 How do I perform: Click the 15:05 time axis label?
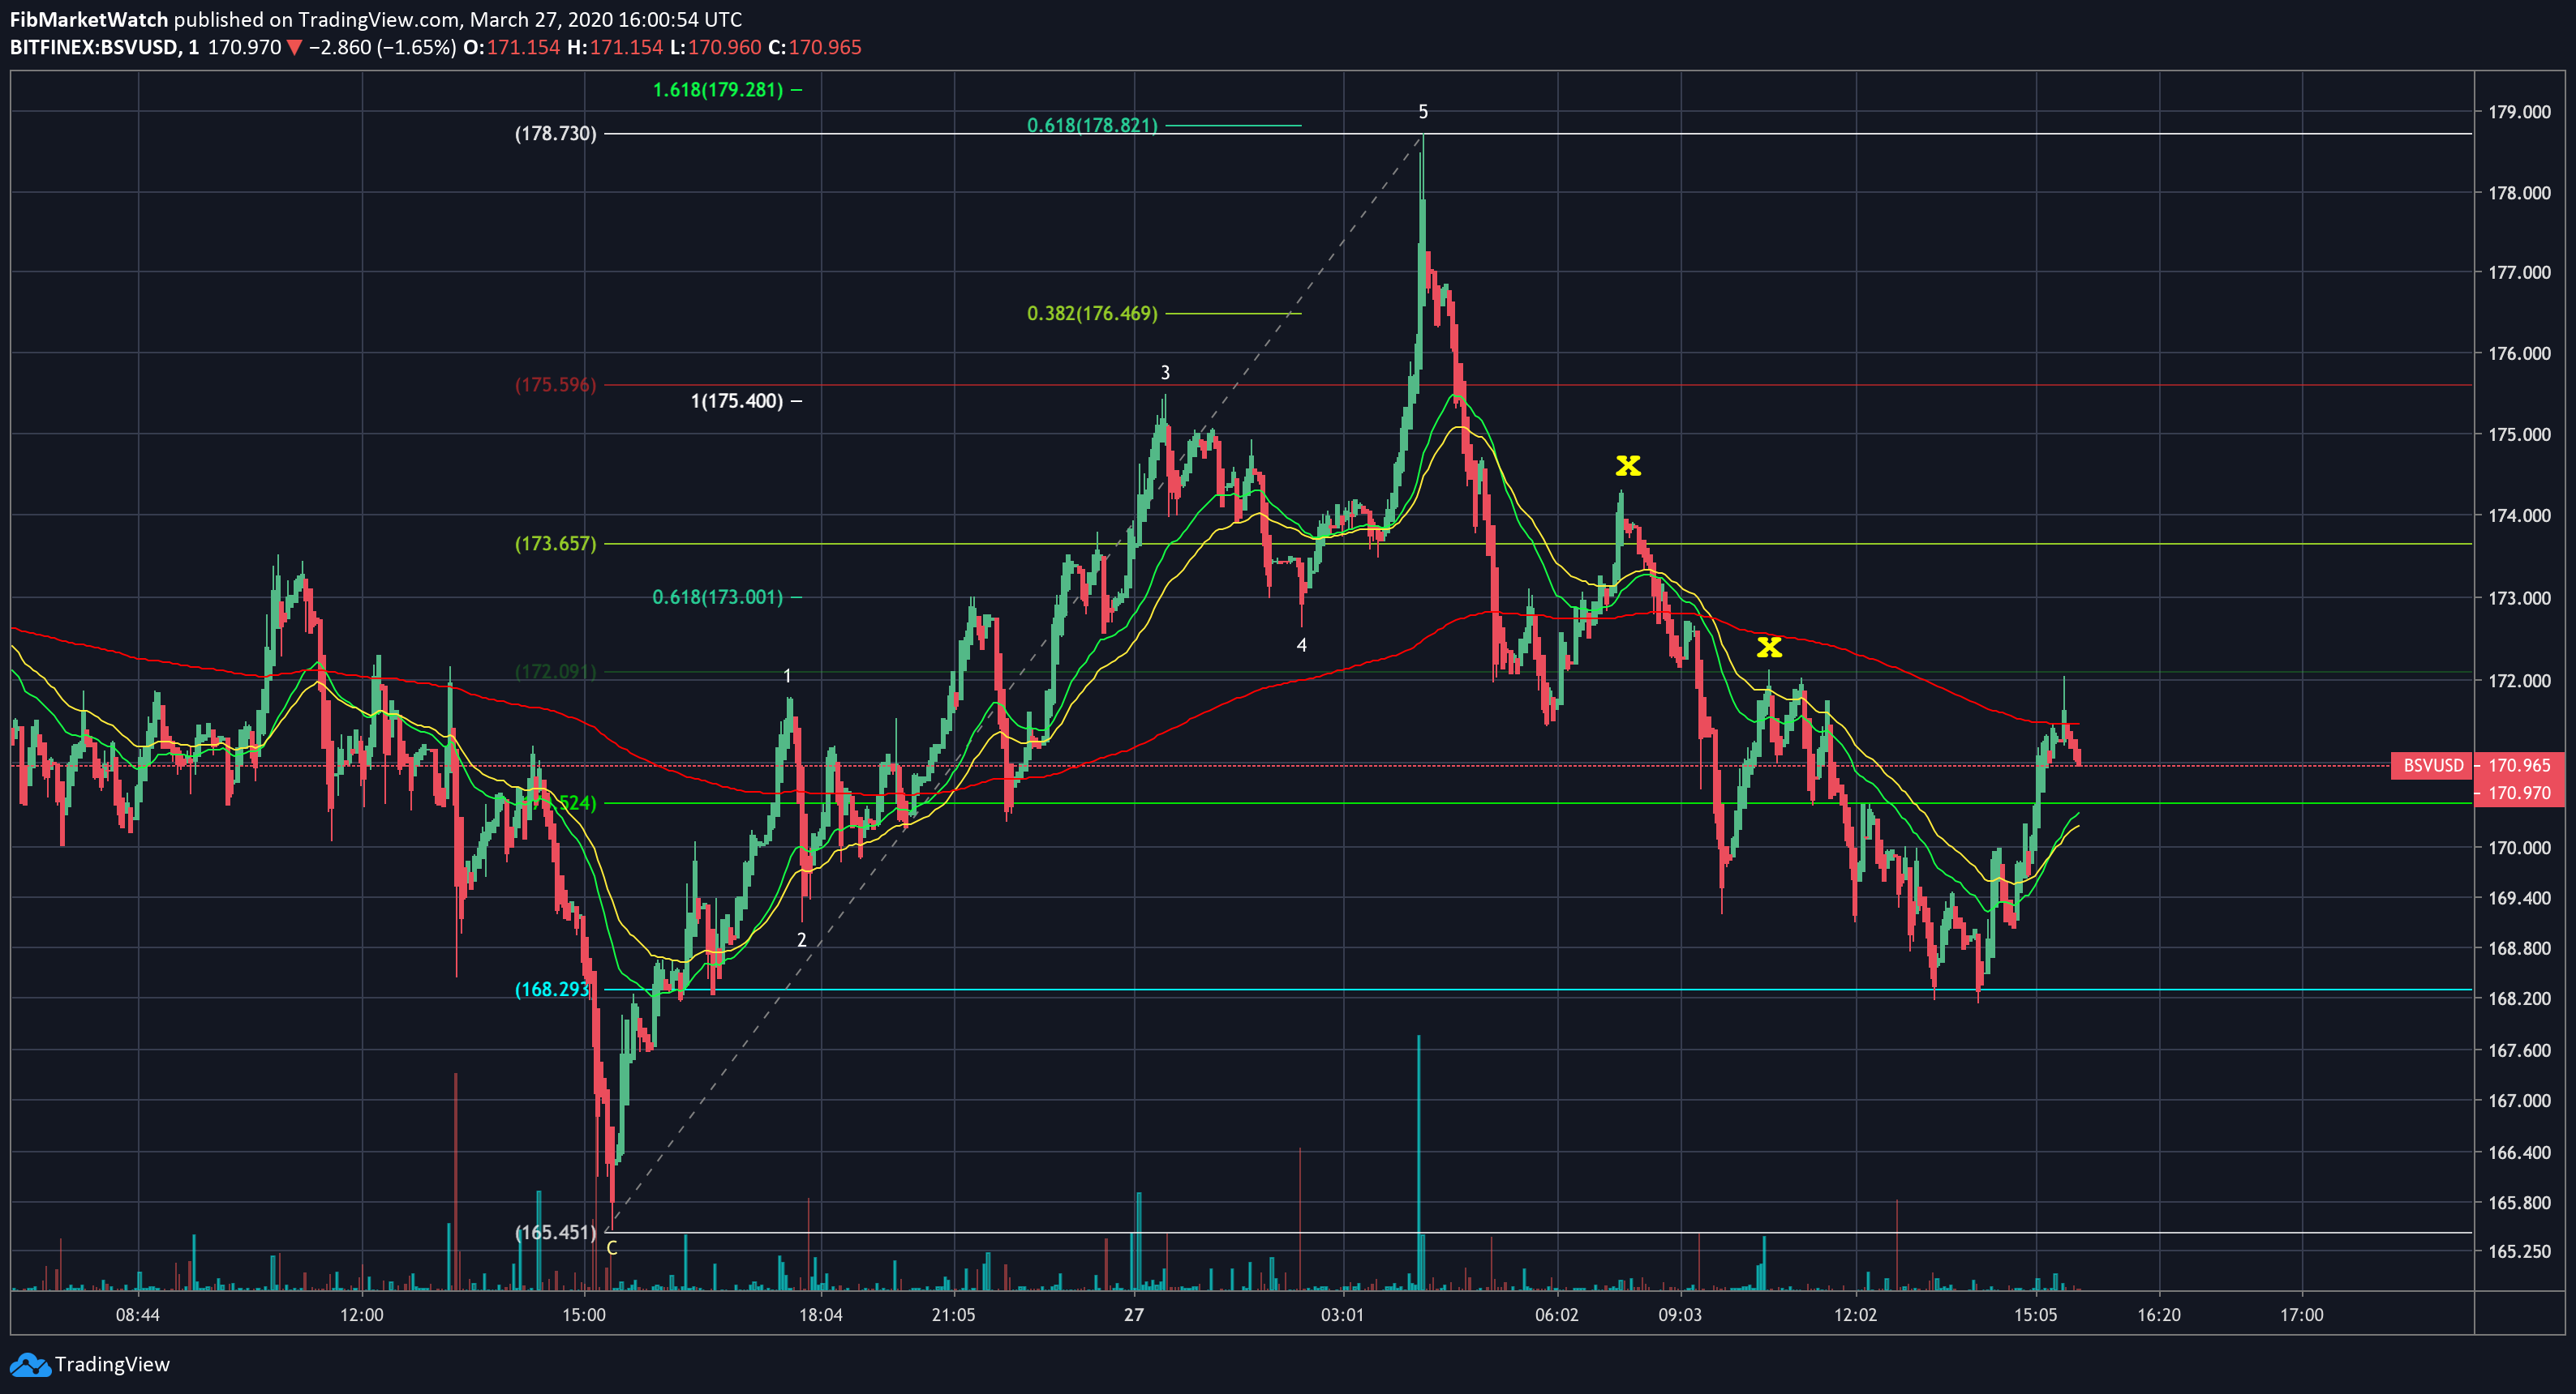click(2035, 1315)
